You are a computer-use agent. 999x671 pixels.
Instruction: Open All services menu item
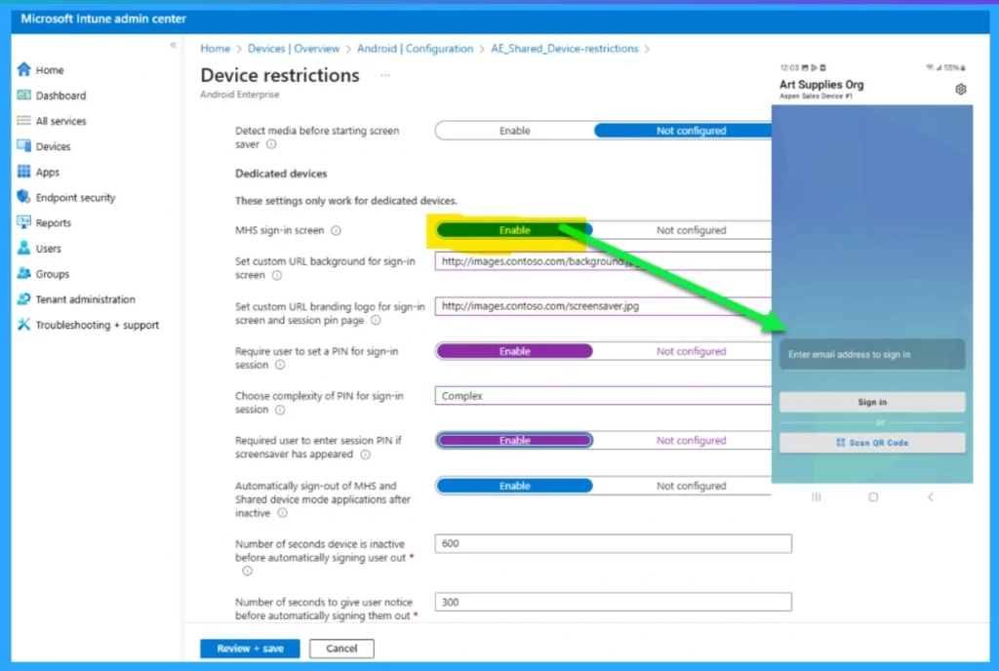tap(61, 121)
